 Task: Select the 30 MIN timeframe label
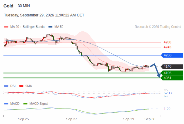[24, 6]
